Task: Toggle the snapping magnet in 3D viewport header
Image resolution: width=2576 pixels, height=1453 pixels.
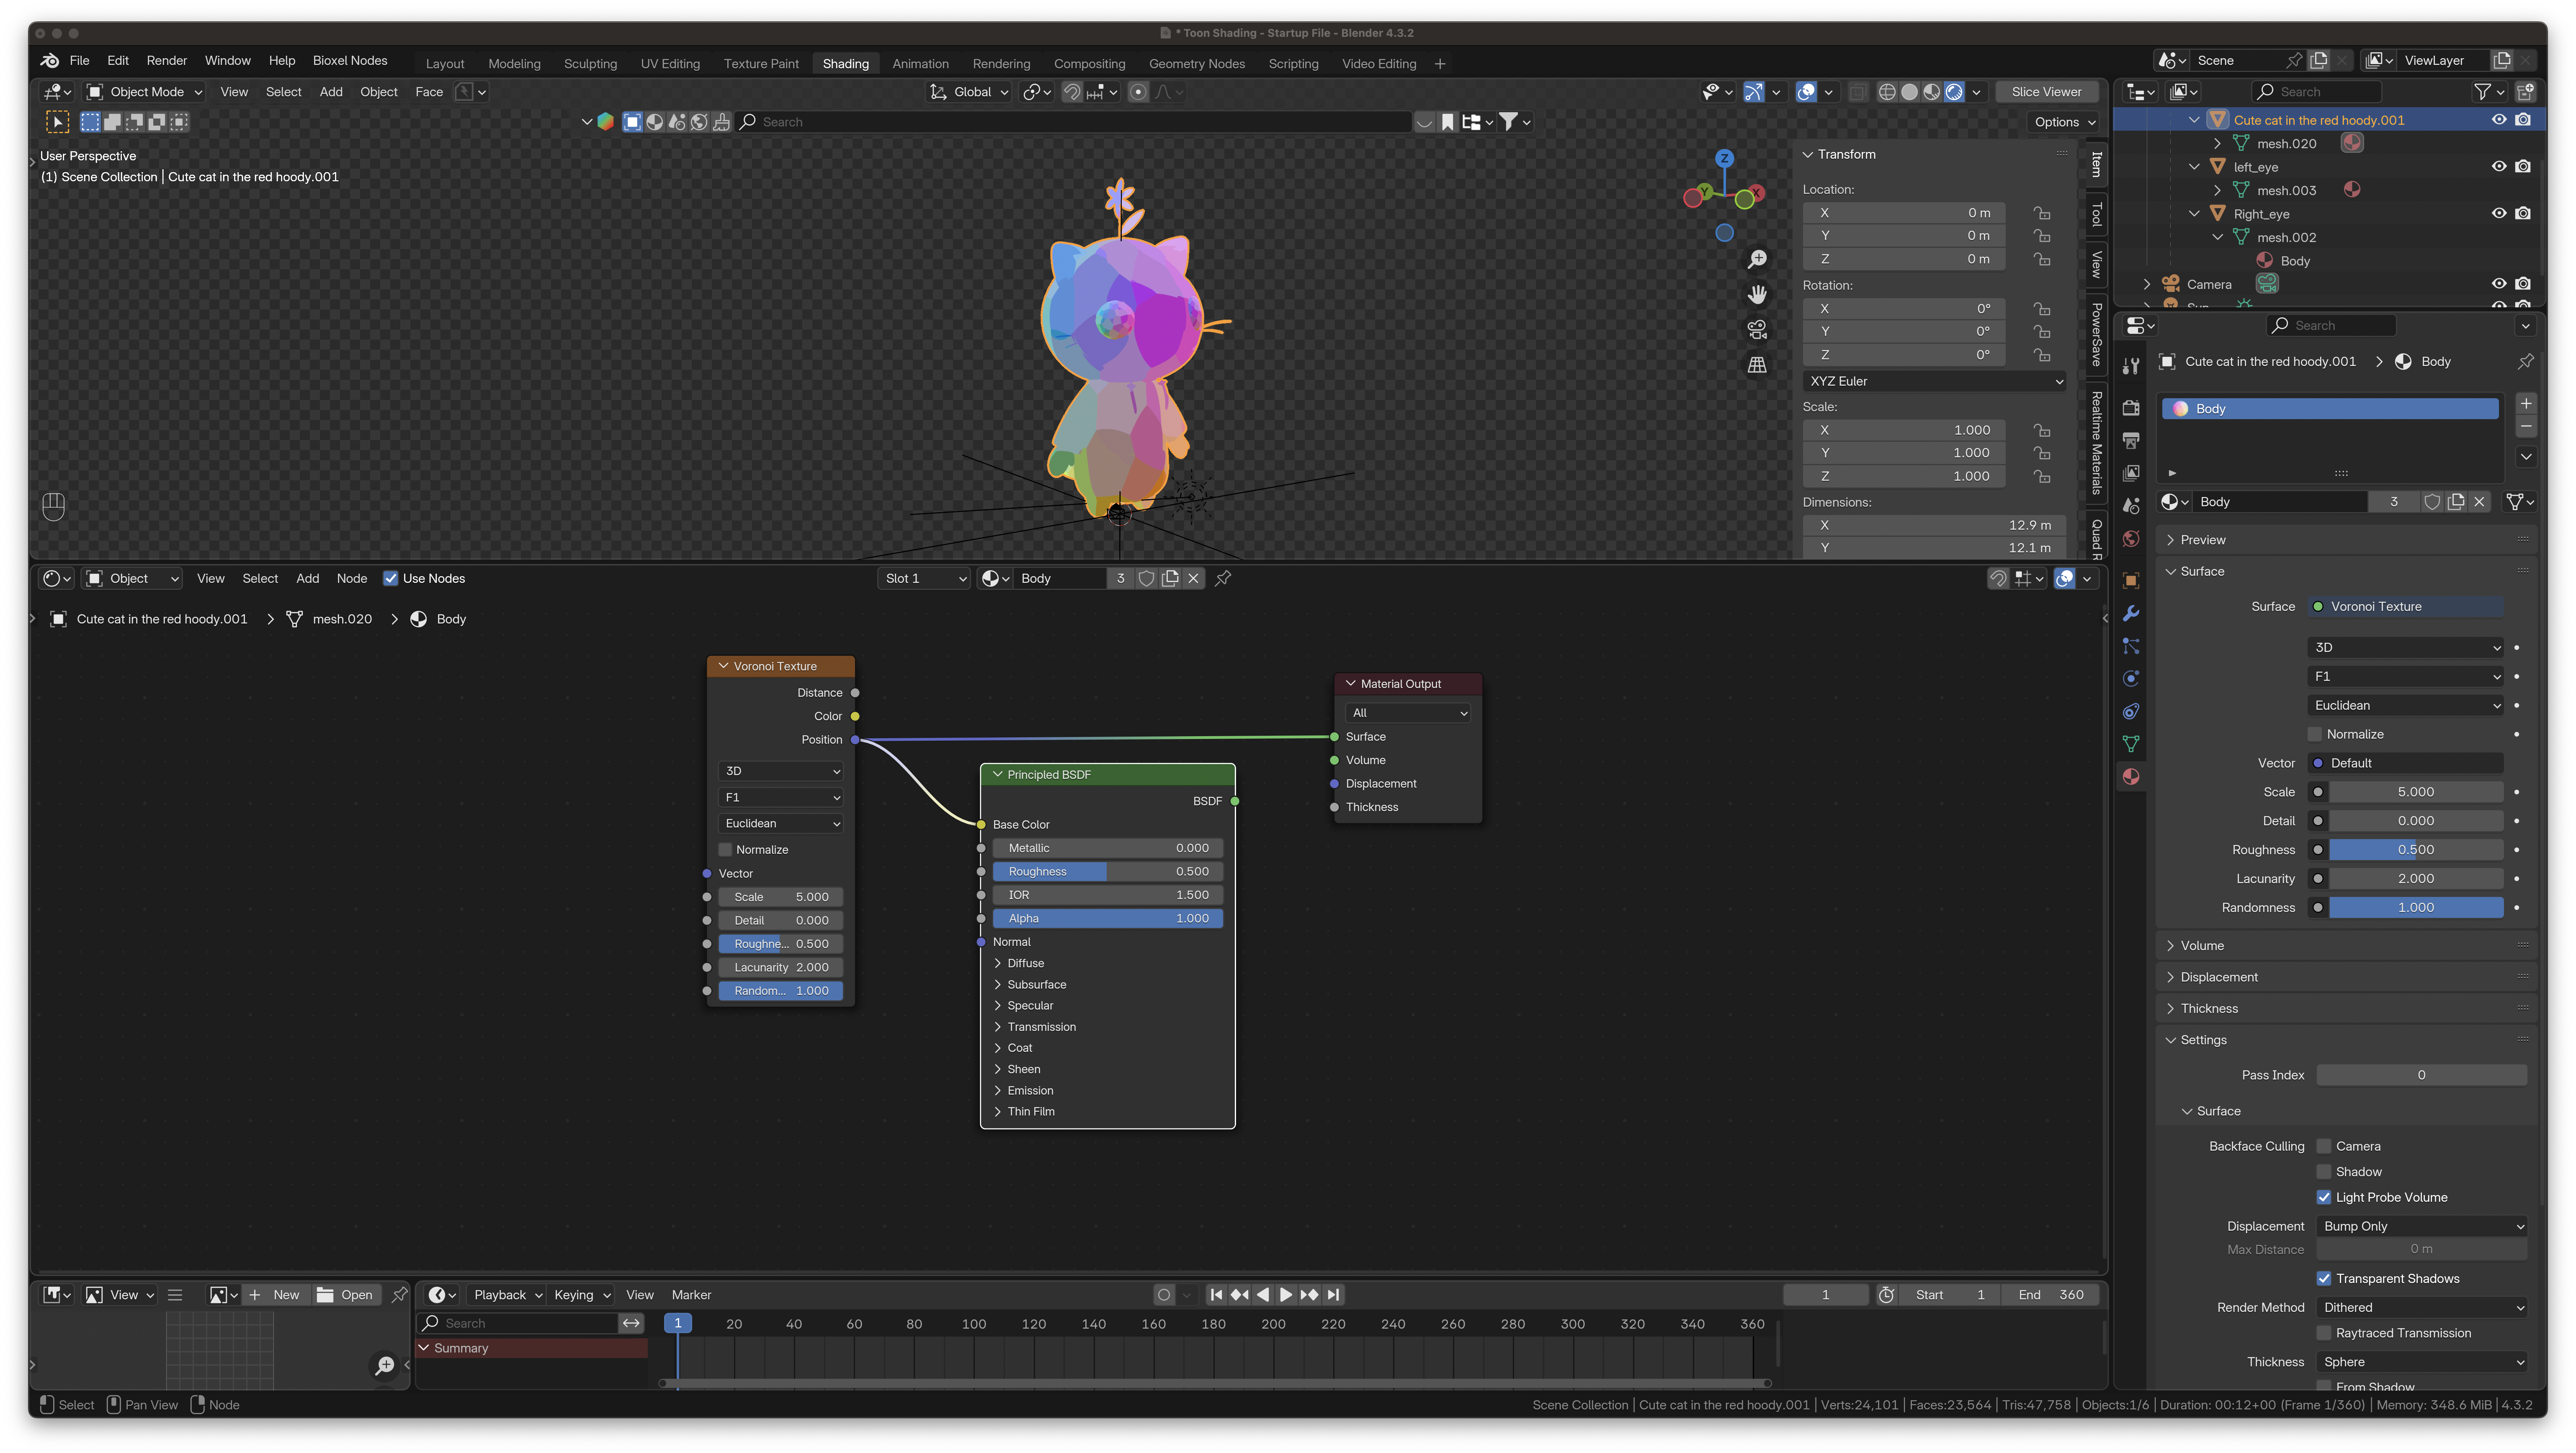Action: point(1072,92)
